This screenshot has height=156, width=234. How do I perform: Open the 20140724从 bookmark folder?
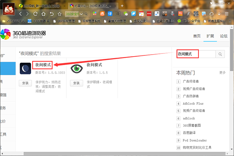click(14, 21)
